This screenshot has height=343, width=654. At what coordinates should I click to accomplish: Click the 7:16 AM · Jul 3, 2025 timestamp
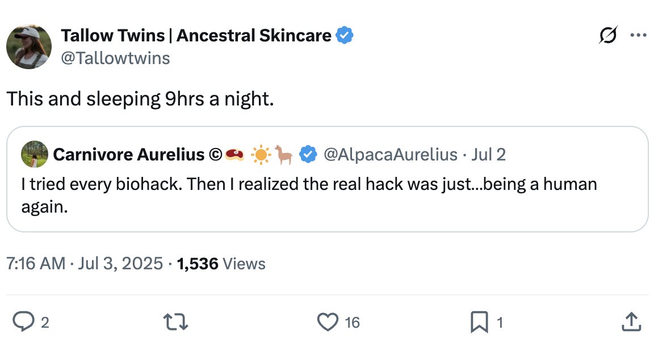(85, 264)
